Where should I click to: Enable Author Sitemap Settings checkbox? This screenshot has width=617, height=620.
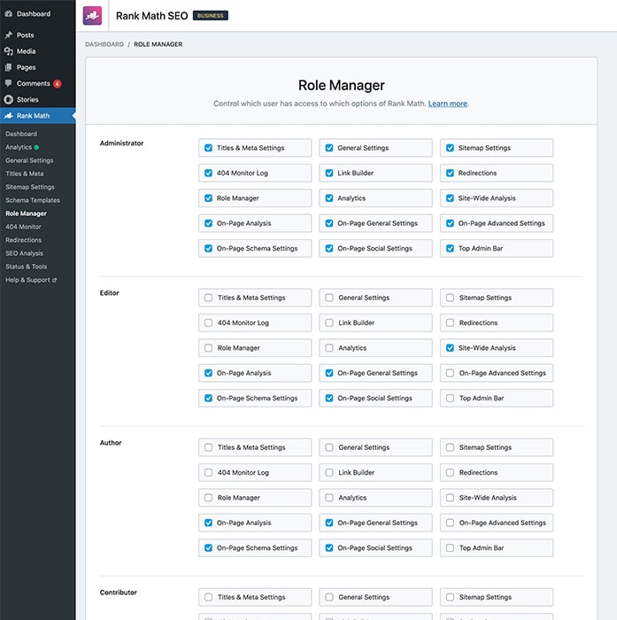450,447
